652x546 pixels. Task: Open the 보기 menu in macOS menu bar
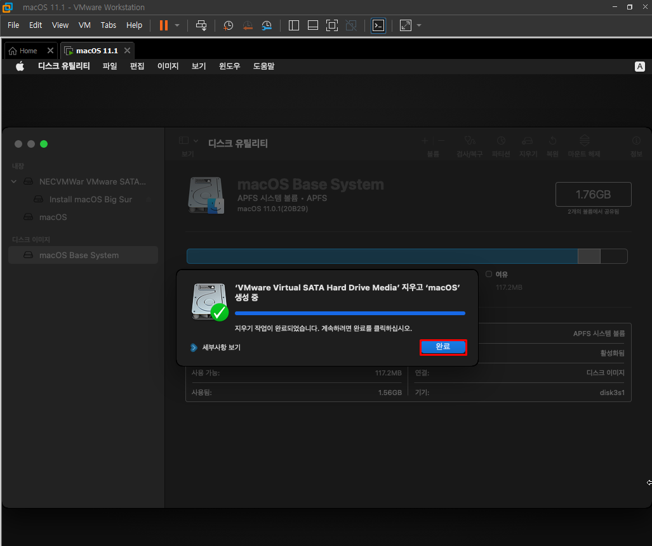[198, 67]
